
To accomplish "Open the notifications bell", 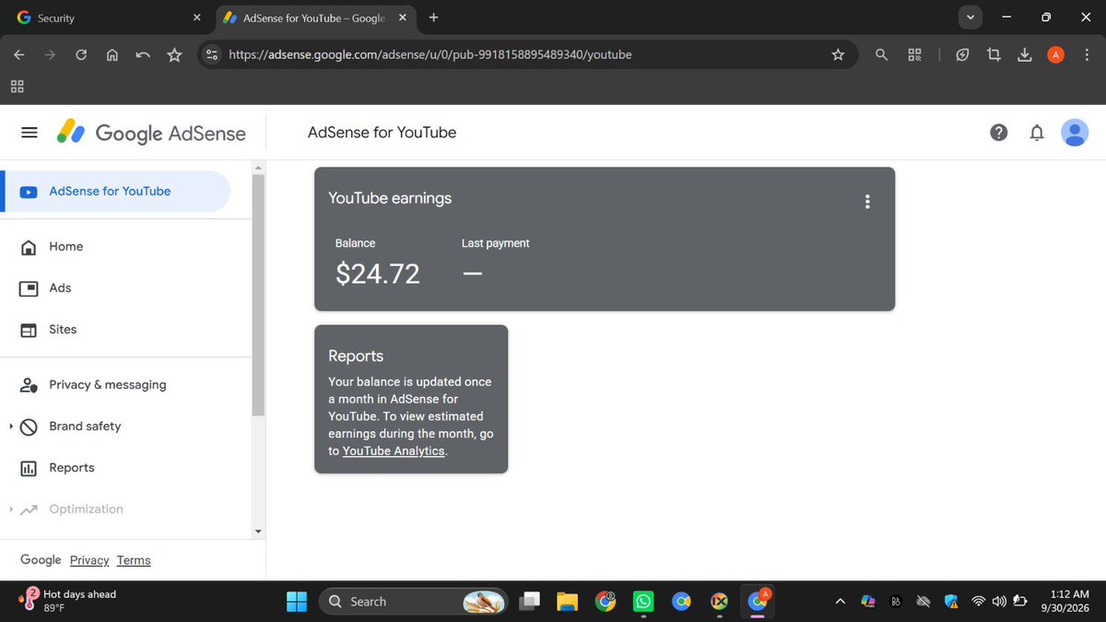I will 1037,133.
